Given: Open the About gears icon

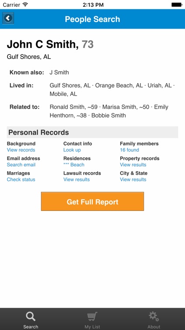Looking at the screenshot, I should [x=153, y=317].
